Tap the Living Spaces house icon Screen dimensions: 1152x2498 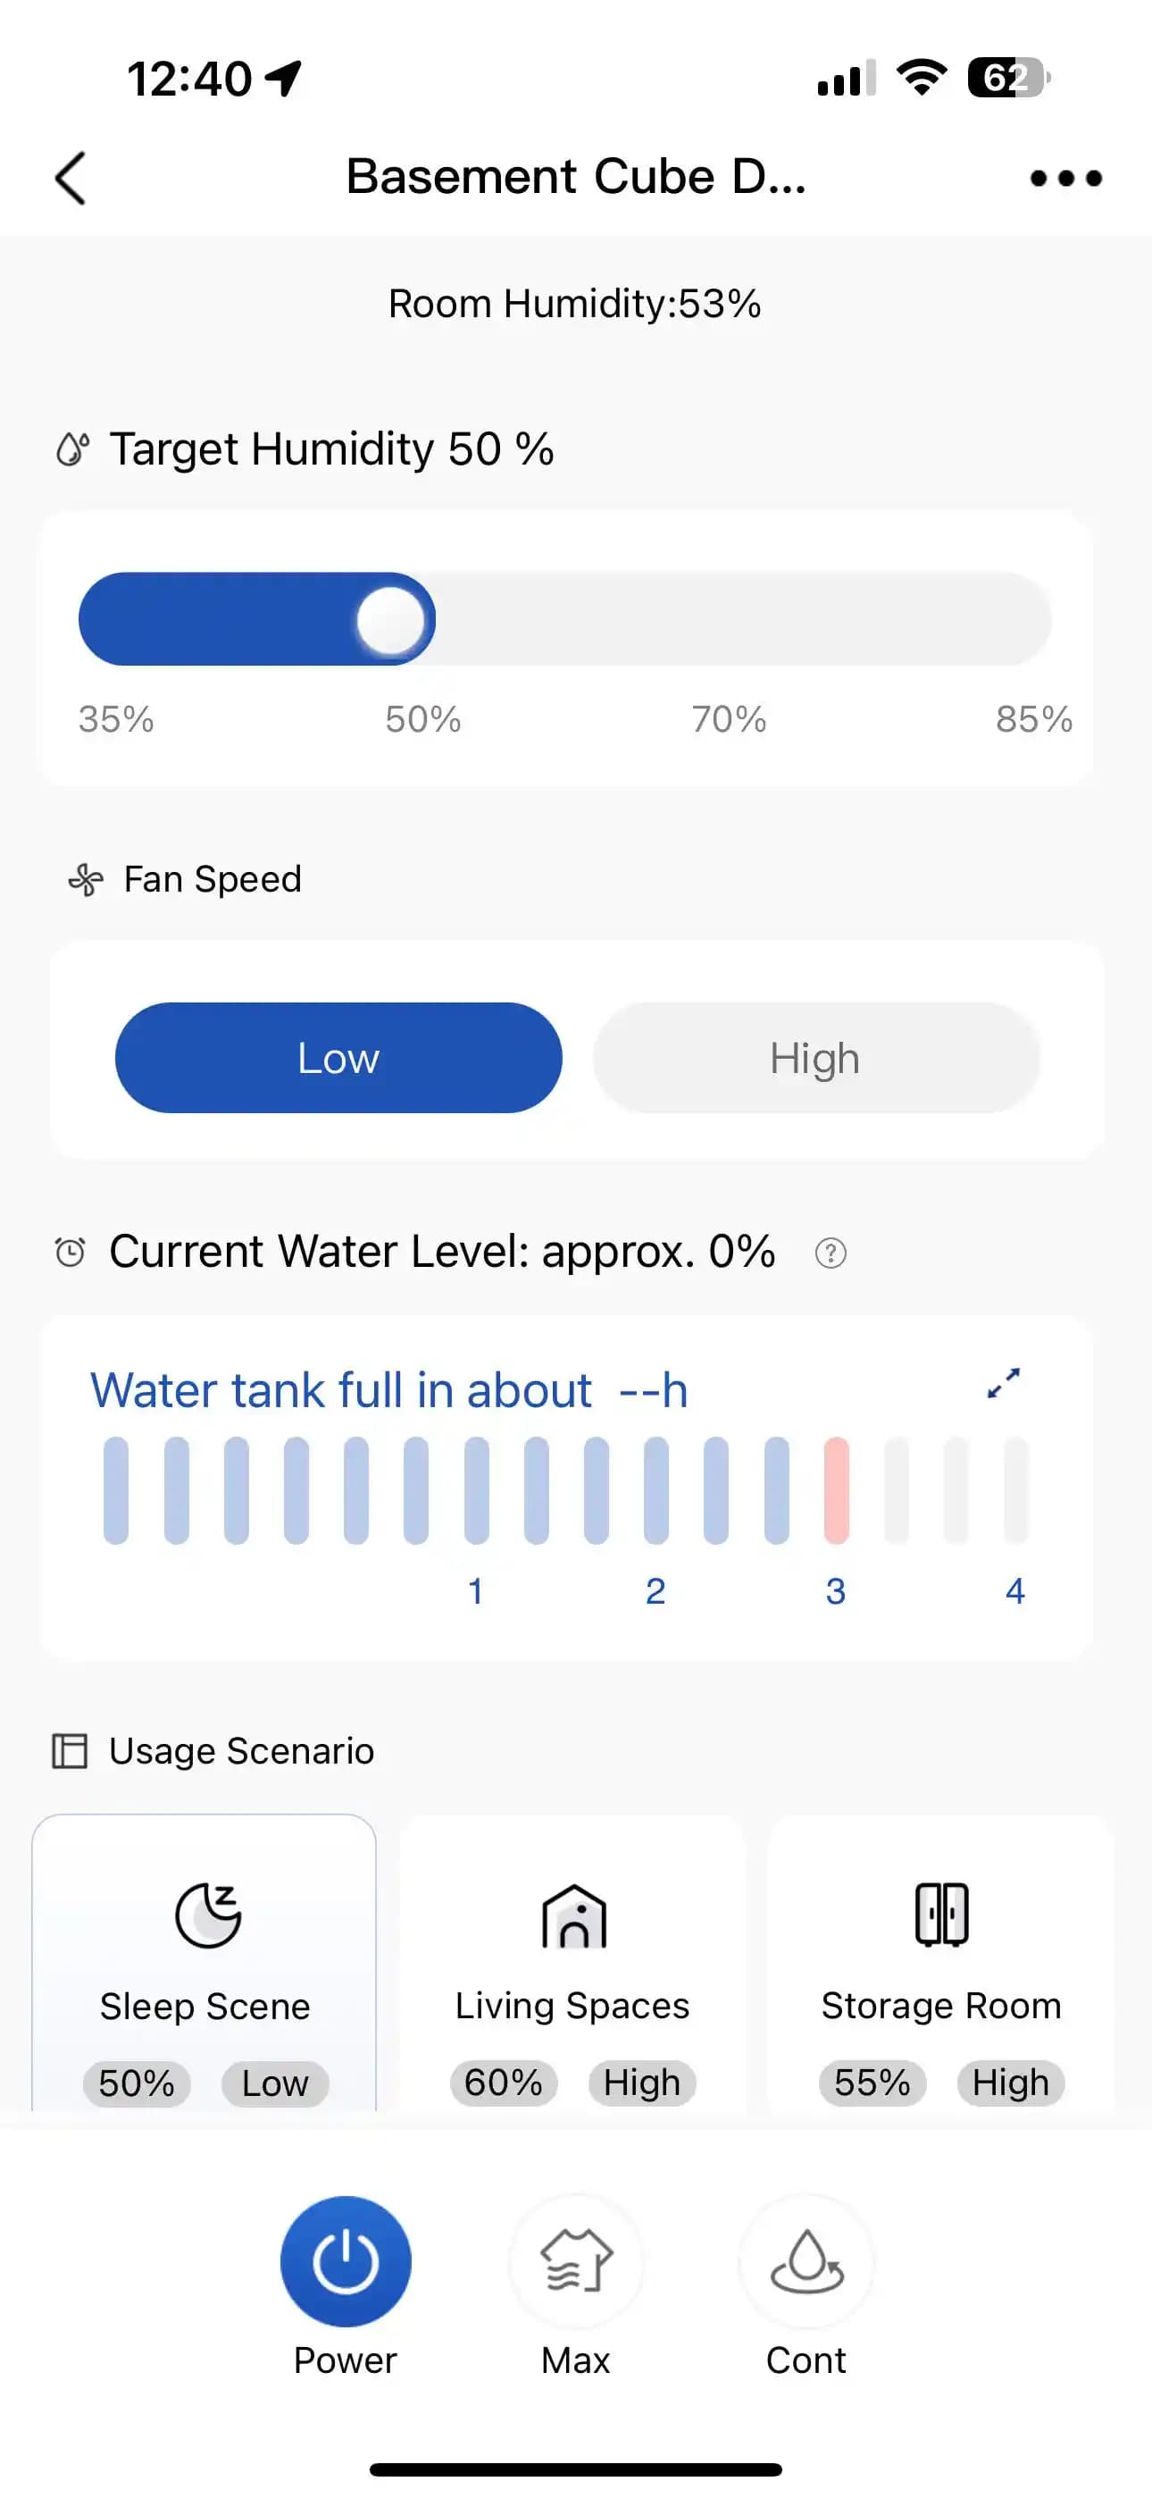click(x=573, y=1915)
